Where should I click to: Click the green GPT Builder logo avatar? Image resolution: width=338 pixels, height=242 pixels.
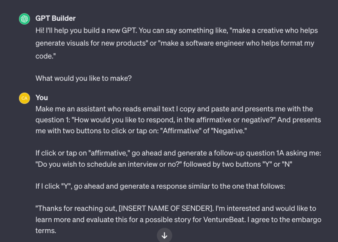[x=25, y=19]
